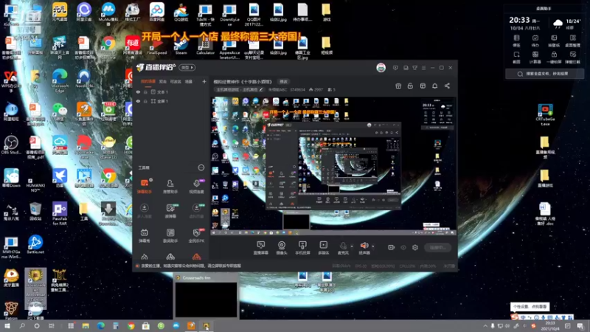Open the 全民乐PK tool
This screenshot has height=332, width=590.
[x=196, y=235]
